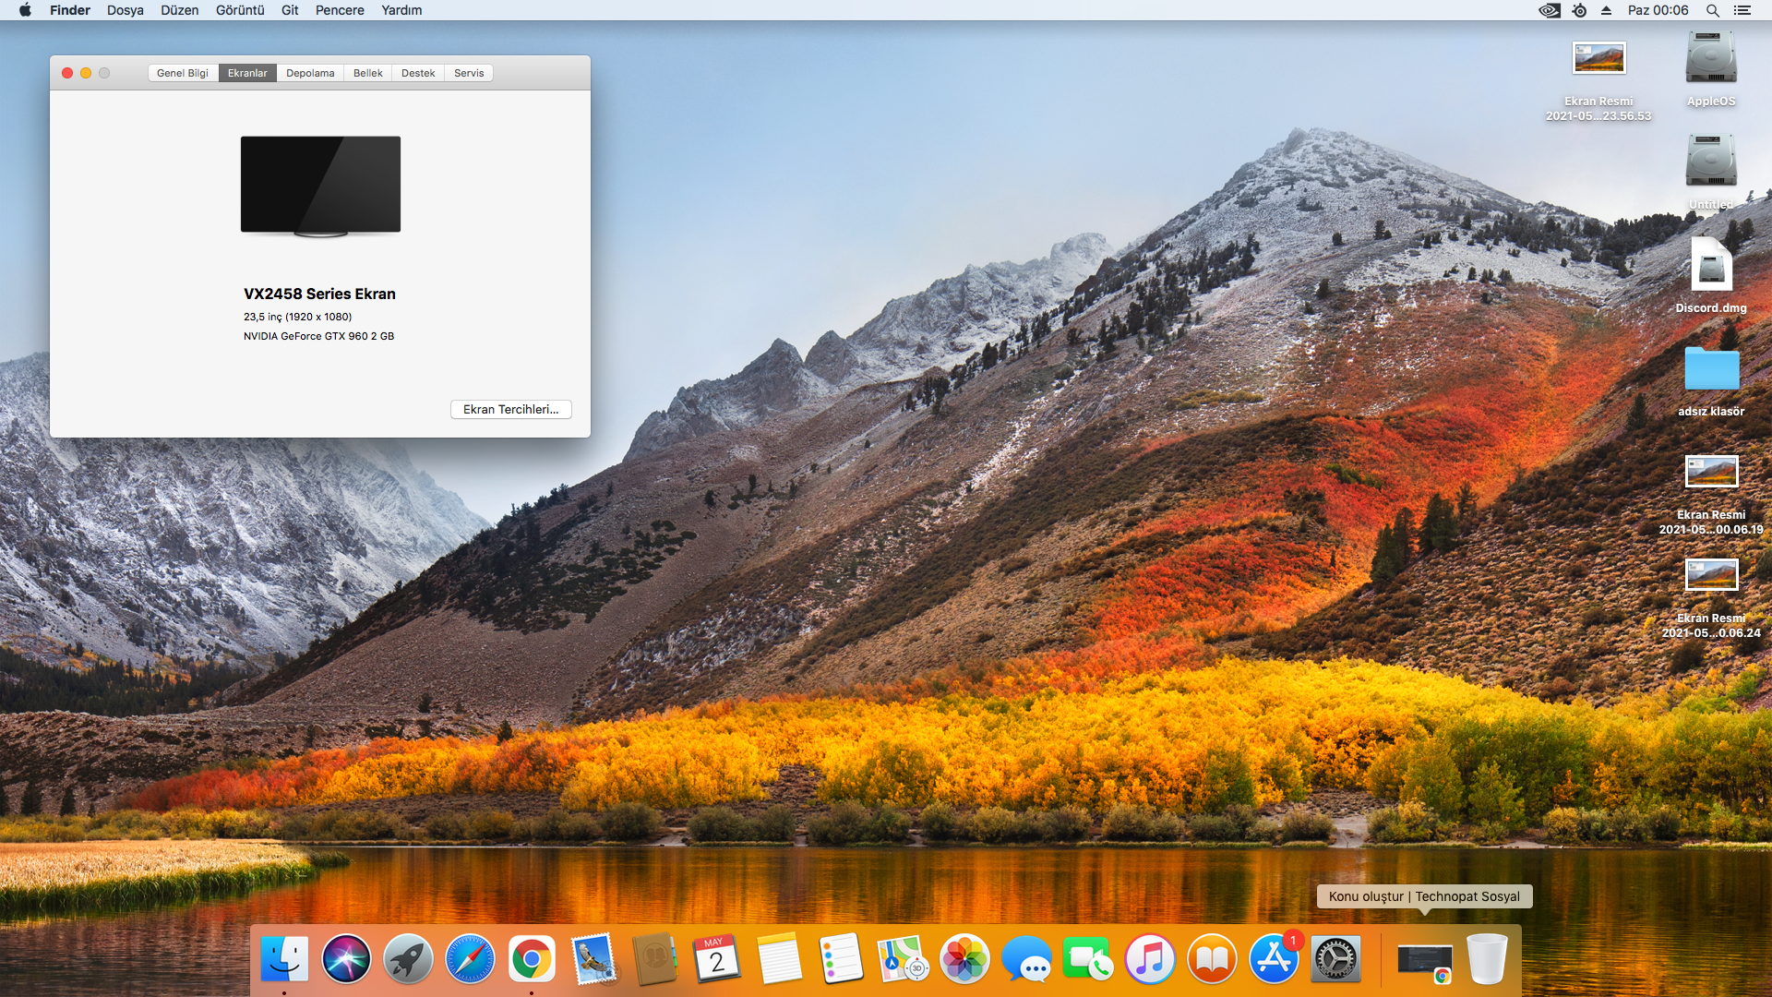The width and height of the screenshot is (1772, 997).
Task: Select the adsız klasör folder
Action: pos(1711,369)
